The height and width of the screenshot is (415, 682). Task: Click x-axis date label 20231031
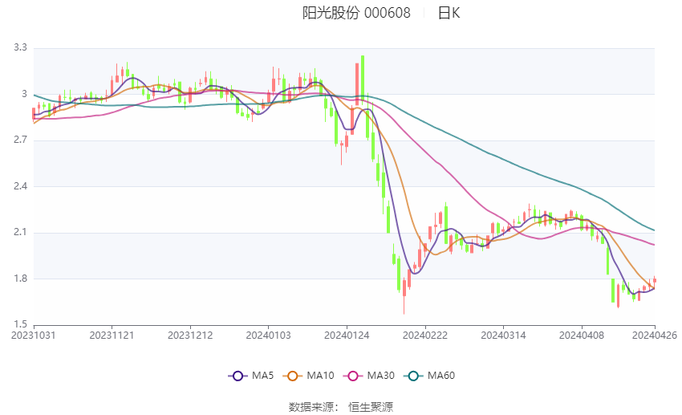[x=34, y=336]
